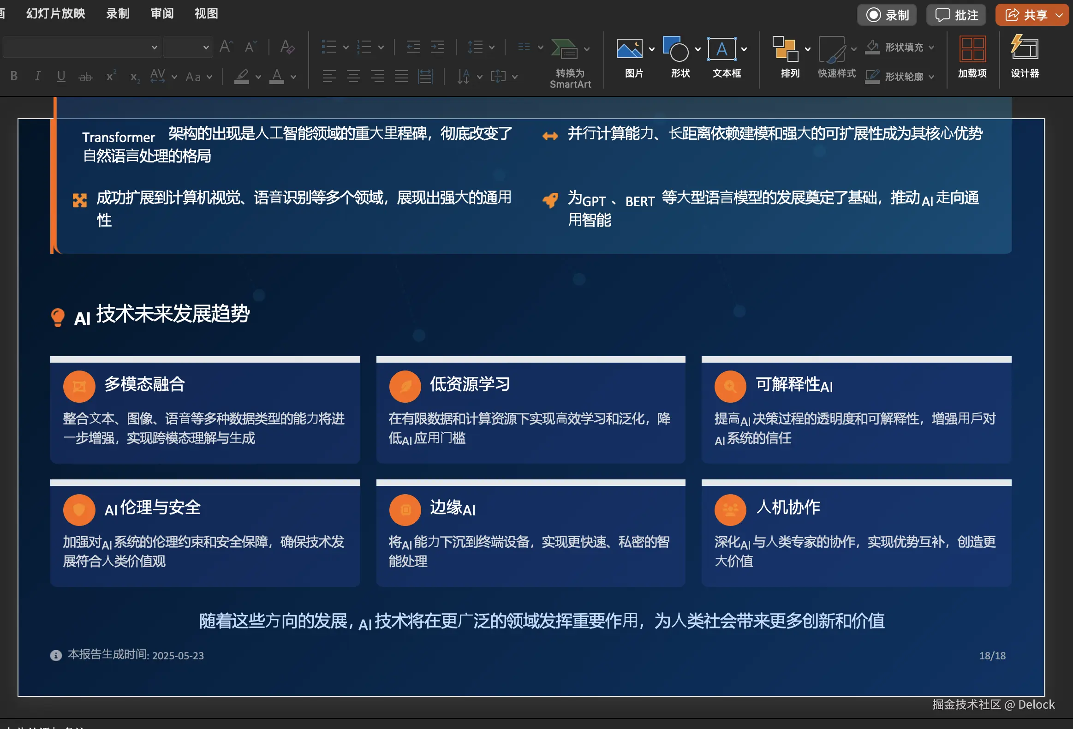Click the AI技术未来发展趋势 heading on slide
This screenshot has width=1073, height=729.
click(161, 315)
